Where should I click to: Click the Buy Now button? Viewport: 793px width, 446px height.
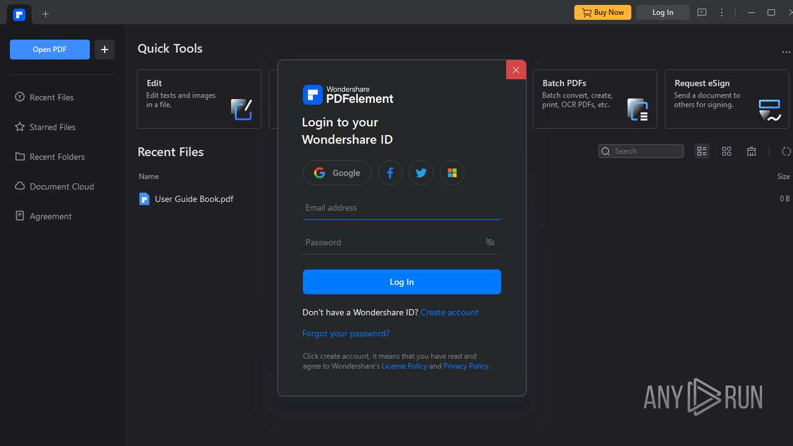(603, 12)
